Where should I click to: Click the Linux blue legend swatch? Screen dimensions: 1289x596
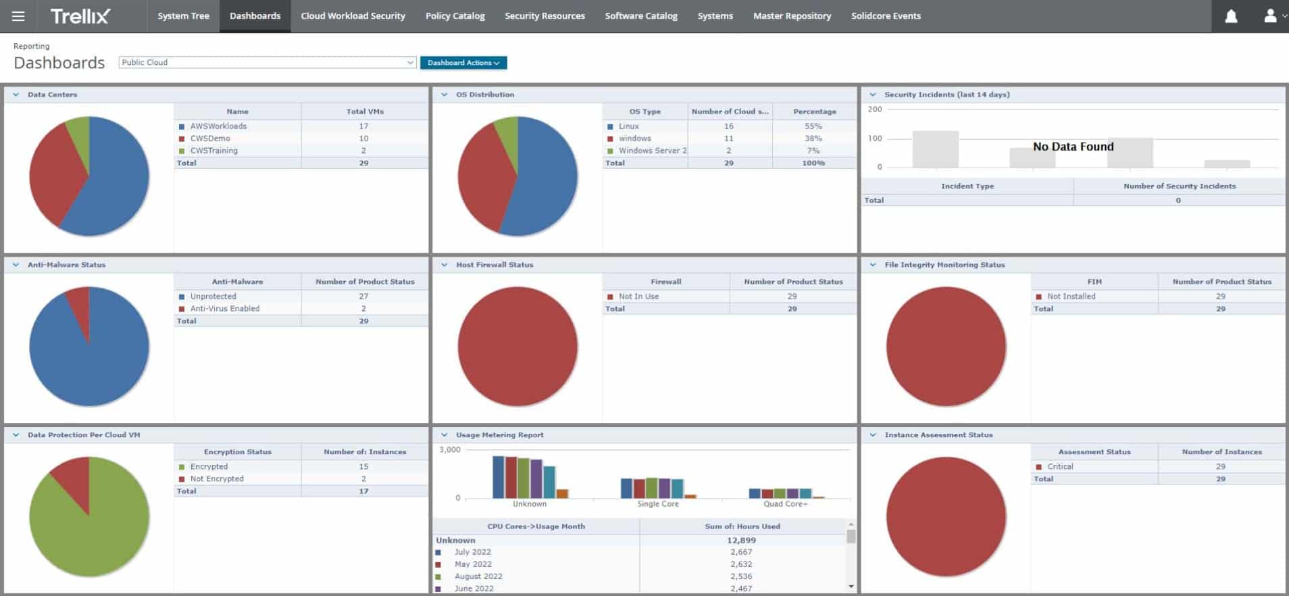point(610,126)
